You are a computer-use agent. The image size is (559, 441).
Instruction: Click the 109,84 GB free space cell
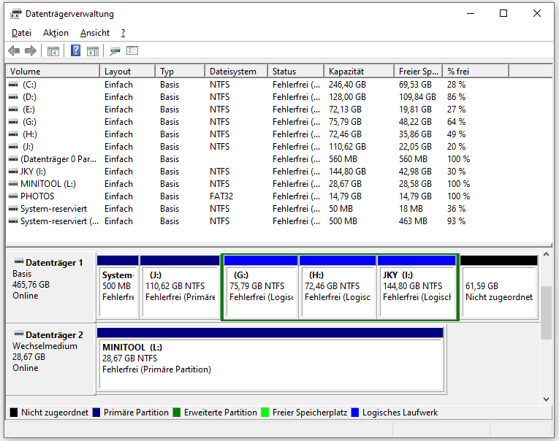click(417, 97)
